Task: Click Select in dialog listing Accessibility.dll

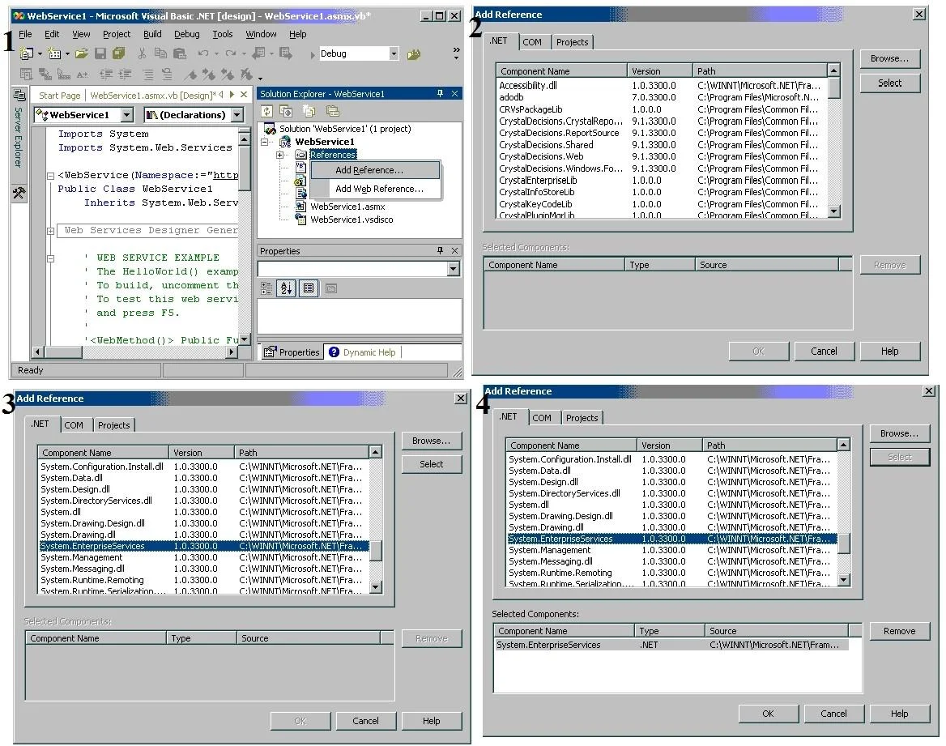Action: [889, 83]
